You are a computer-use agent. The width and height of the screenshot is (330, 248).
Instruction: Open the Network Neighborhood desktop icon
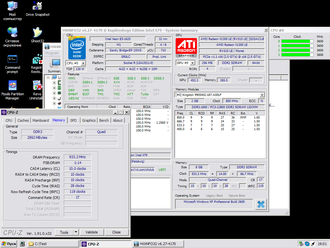[12, 37]
